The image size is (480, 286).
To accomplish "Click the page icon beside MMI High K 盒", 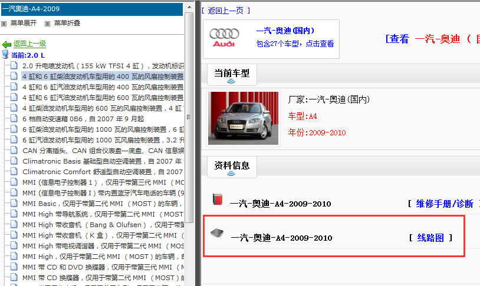I will tap(14, 235).
